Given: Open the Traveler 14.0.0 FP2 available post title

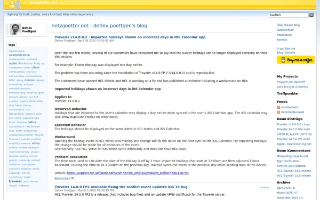Looking at the screenshot, I should pyautogui.click(x=121, y=187).
